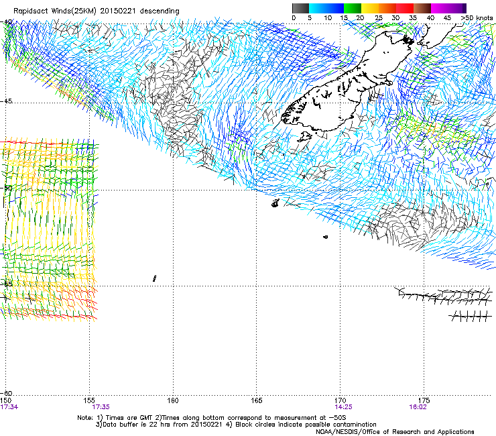The image size is (496, 436).
Task: Select the yellow 20-25 knots legend segment
Action: pyautogui.click(x=370, y=8)
